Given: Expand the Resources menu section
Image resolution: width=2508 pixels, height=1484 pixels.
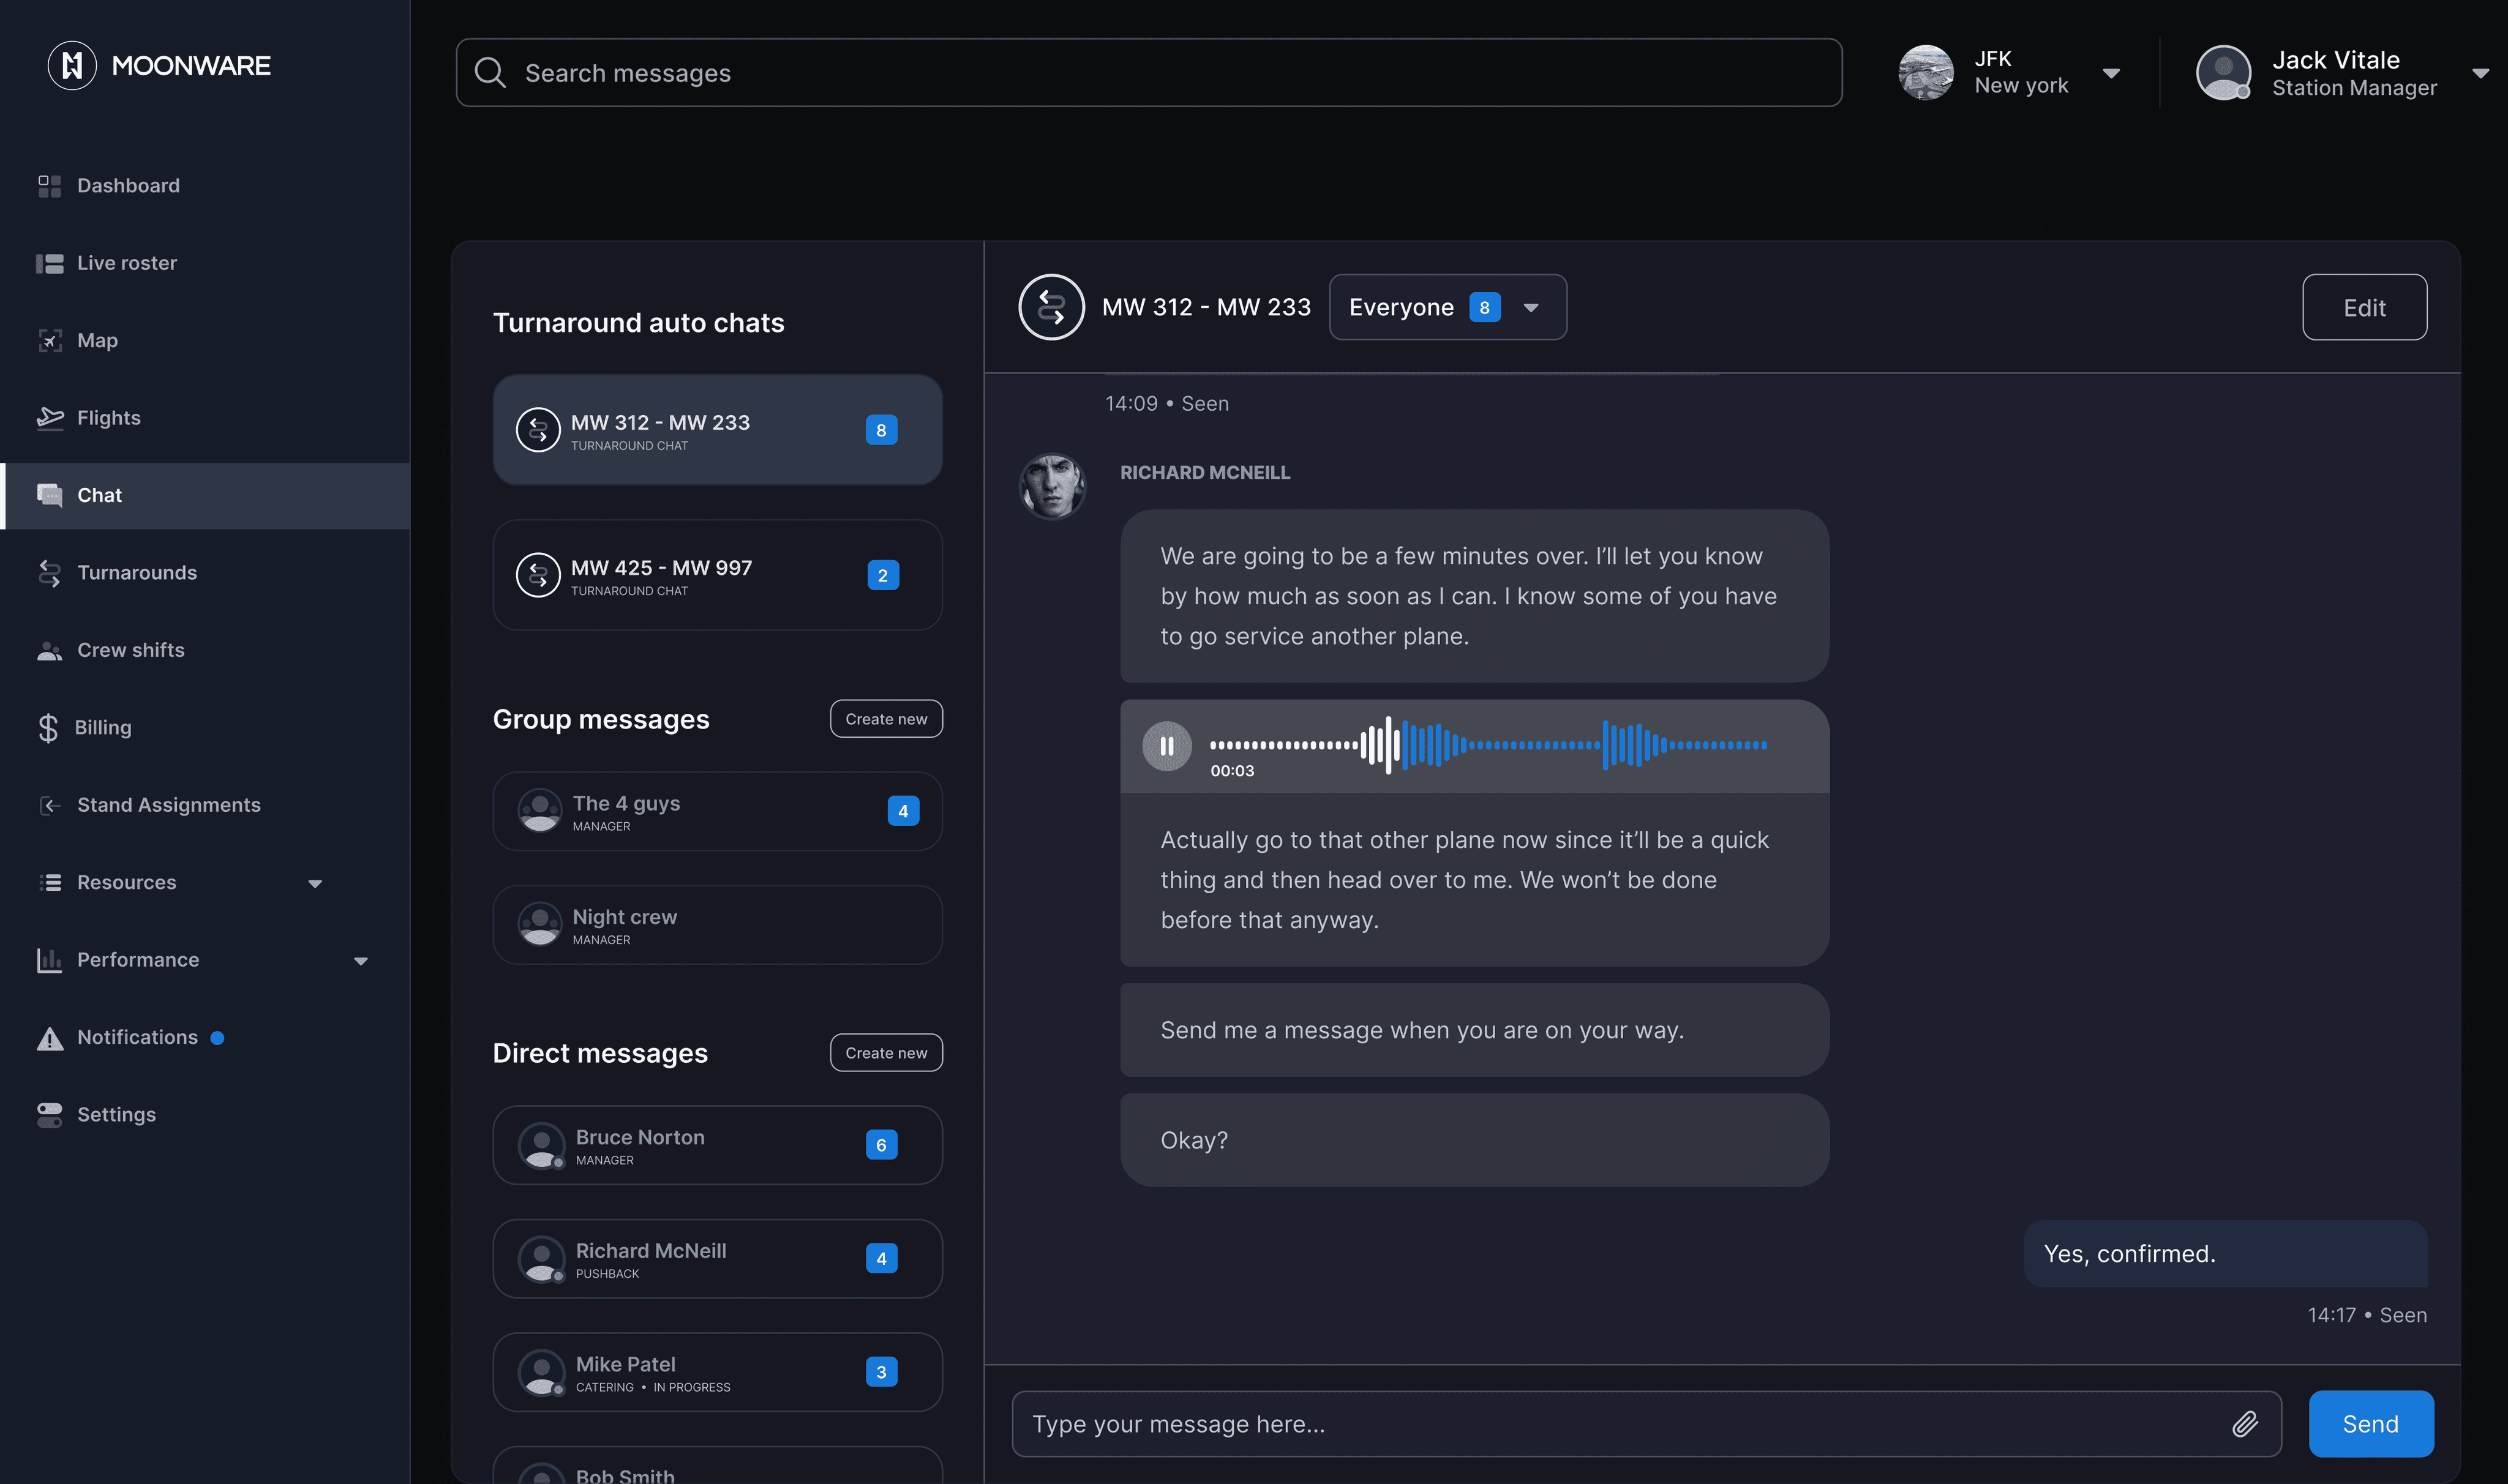Looking at the screenshot, I should click(x=315, y=883).
